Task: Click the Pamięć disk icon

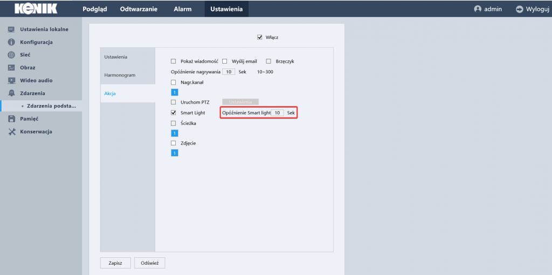Action: click(11, 119)
